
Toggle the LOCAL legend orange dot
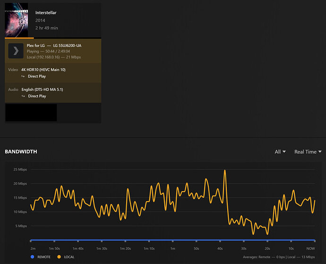pos(59,257)
